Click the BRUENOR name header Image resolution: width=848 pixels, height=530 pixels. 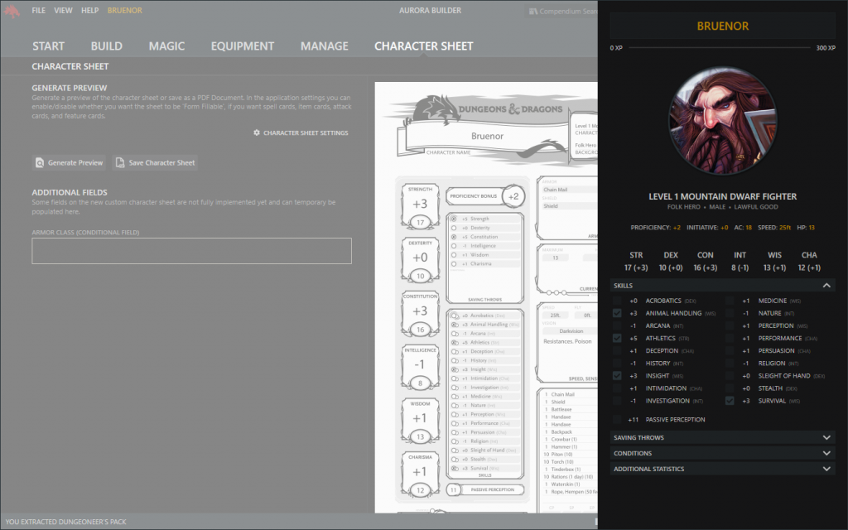coord(722,26)
